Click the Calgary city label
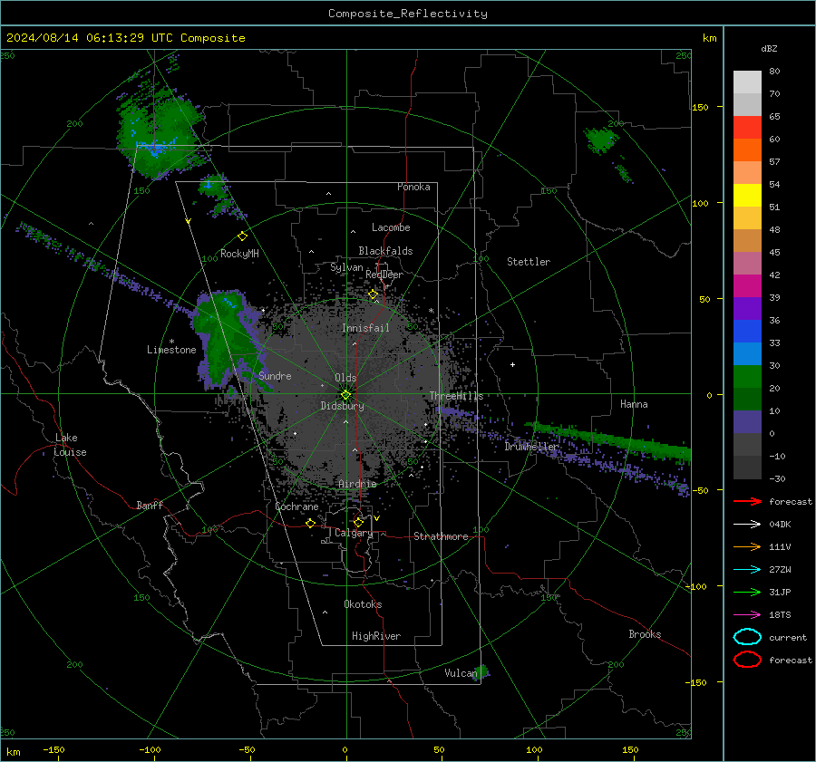The image size is (816, 762). 354,533
